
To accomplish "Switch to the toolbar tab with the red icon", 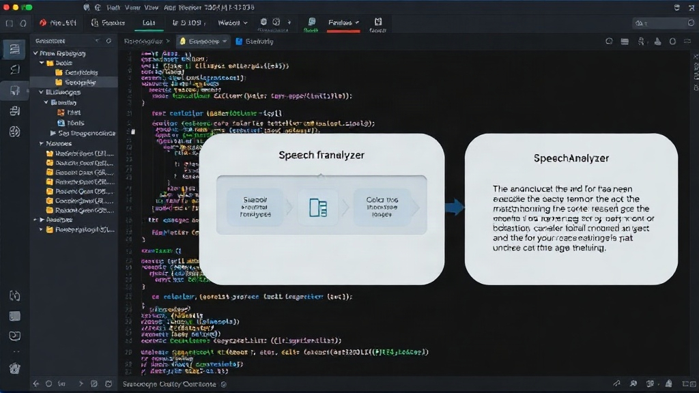I will (58, 23).
